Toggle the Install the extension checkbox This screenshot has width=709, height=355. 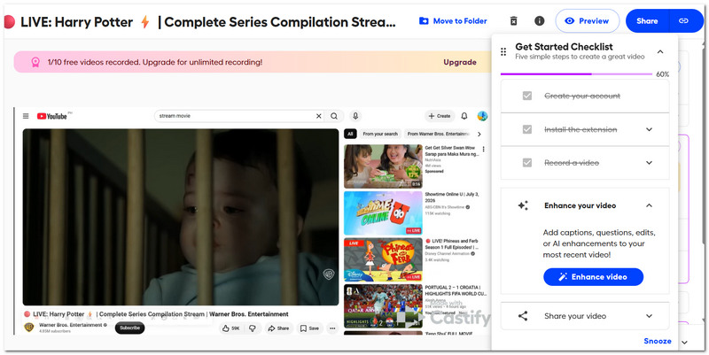click(x=527, y=129)
